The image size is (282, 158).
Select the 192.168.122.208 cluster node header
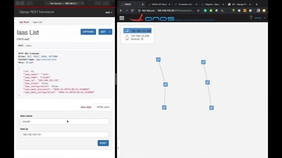coord(137,31)
